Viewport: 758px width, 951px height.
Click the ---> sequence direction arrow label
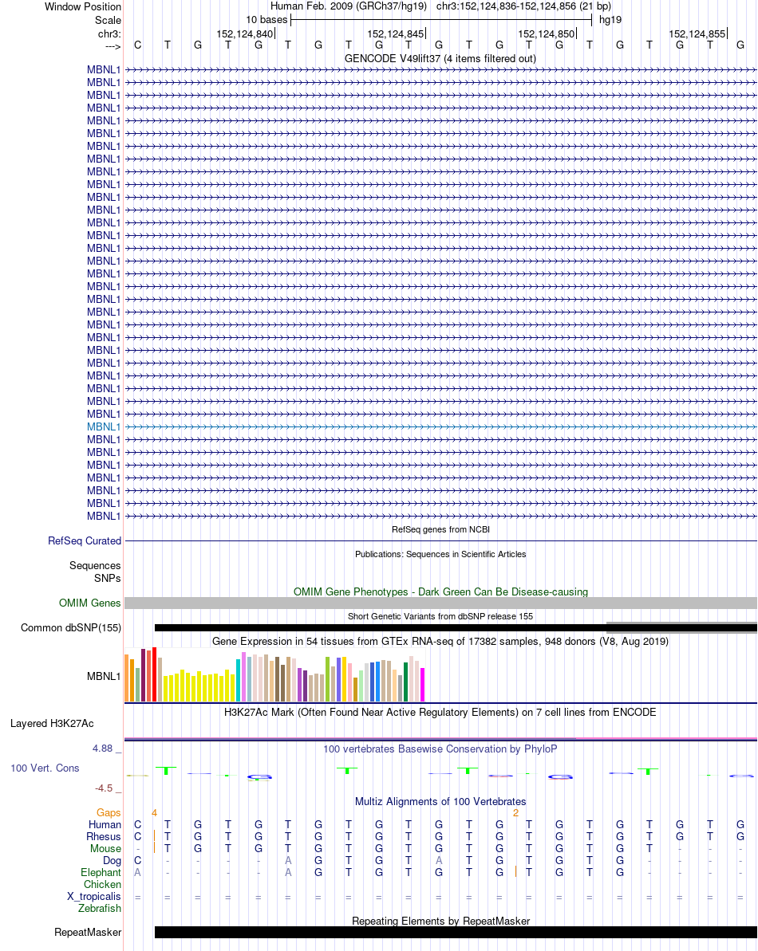tap(113, 47)
